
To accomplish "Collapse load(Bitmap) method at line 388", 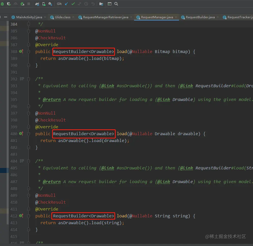I will pyautogui.click(x=28, y=52).
